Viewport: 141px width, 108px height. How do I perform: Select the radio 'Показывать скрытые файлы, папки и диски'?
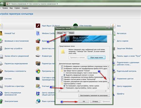tap(65, 88)
